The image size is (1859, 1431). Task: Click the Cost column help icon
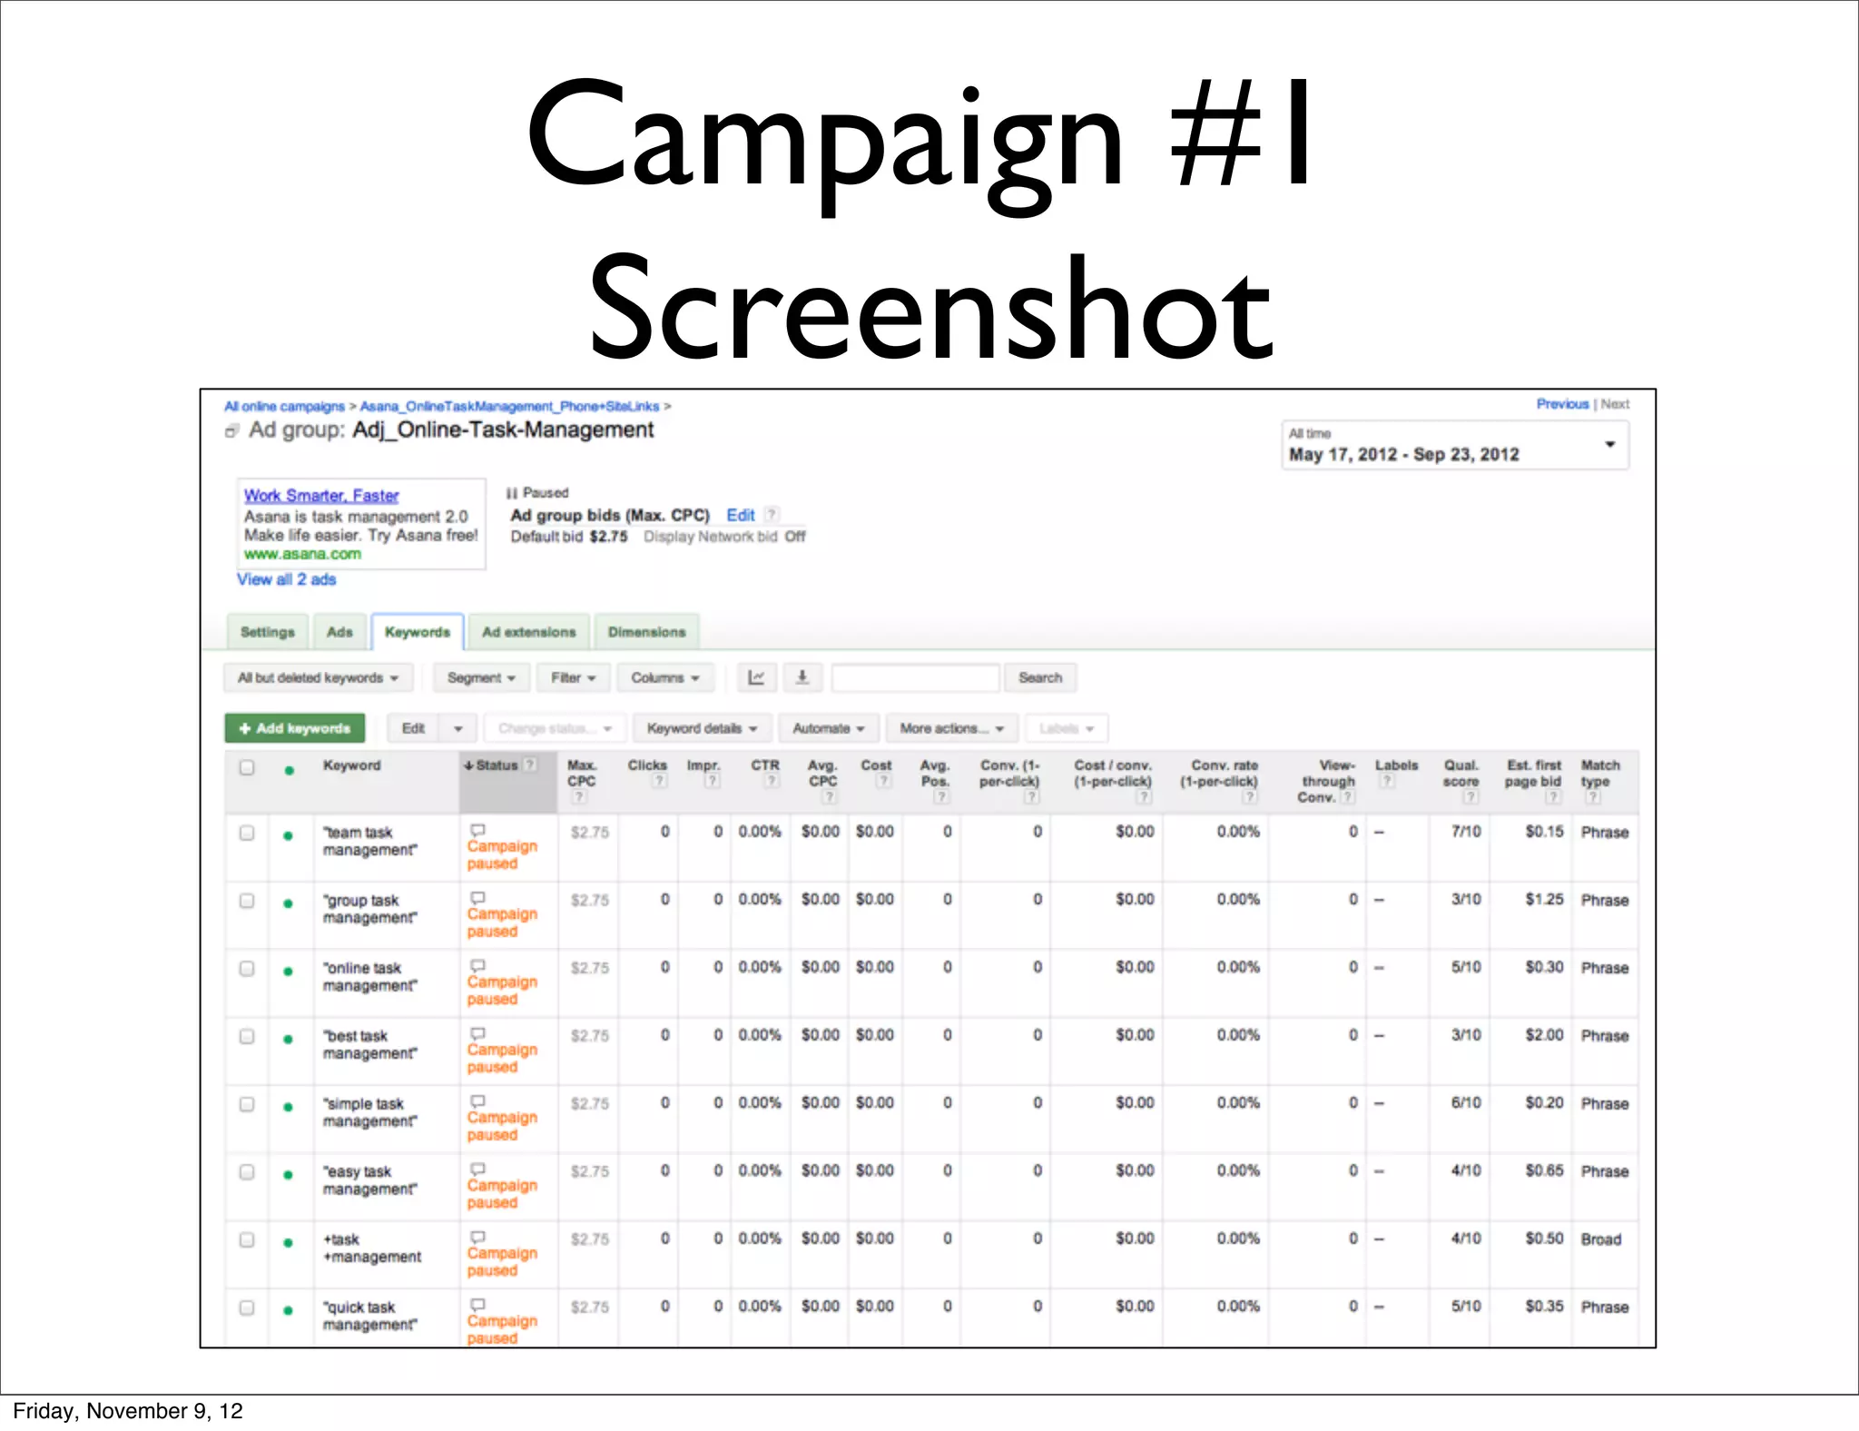[883, 781]
